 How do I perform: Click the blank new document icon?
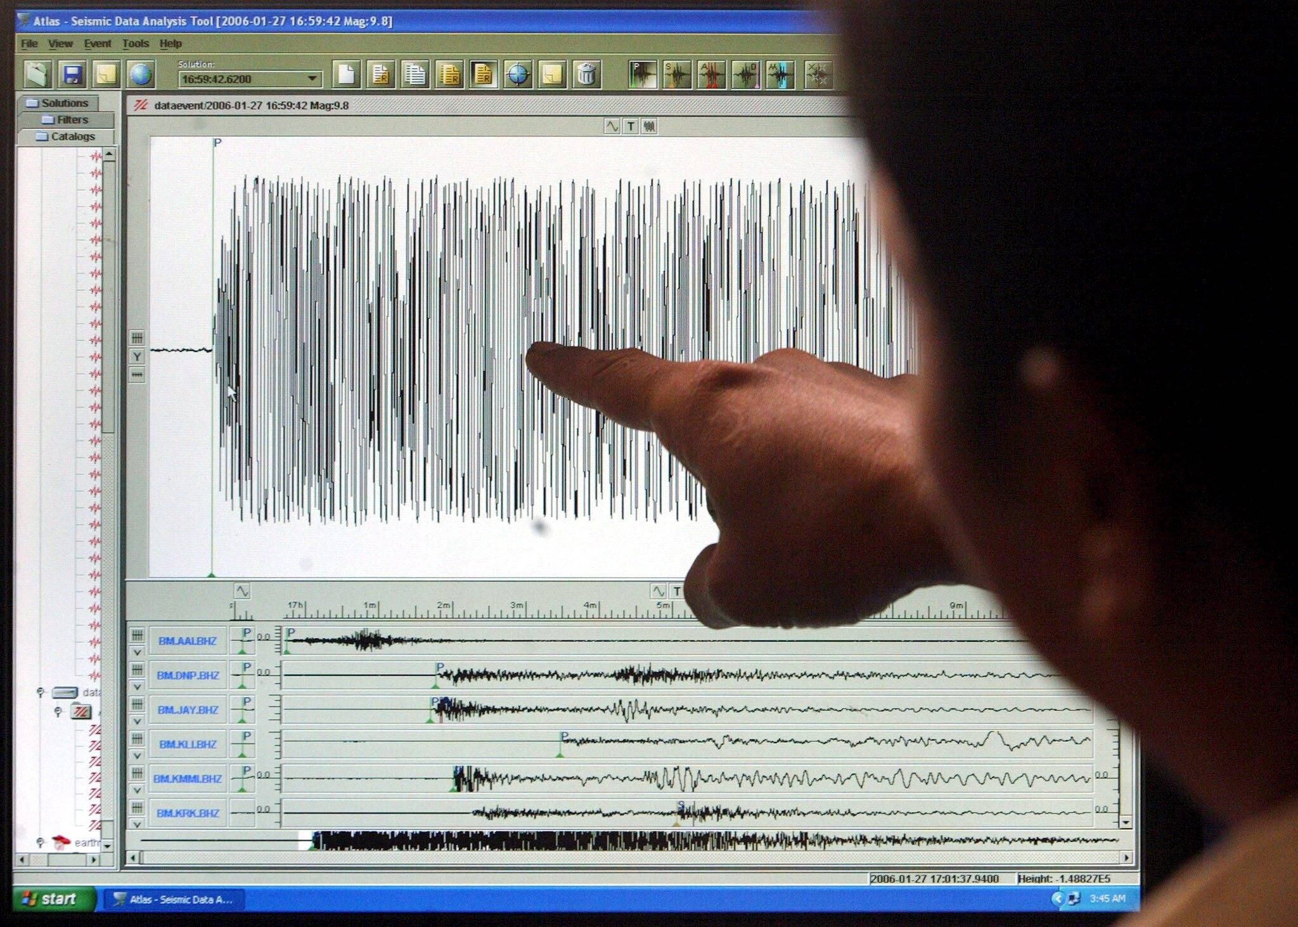click(x=346, y=75)
